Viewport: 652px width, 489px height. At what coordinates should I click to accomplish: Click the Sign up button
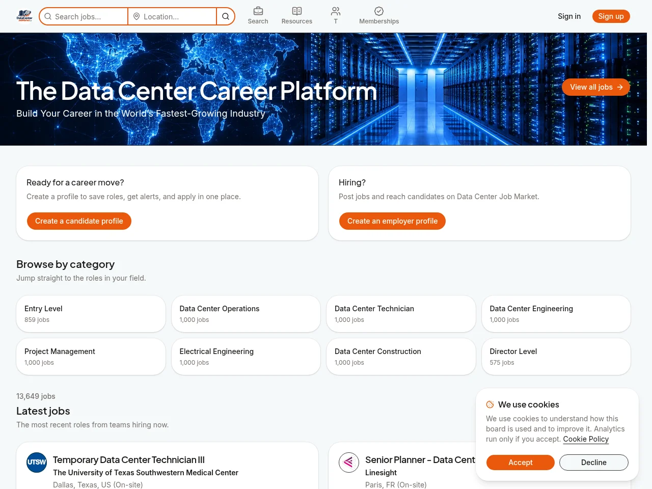[611, 16]
